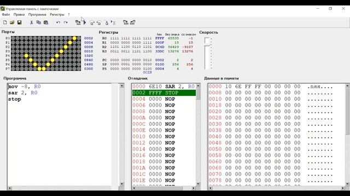This screenshot has height=196, width=350.
Task: Place cursor on 'mov -8, R0' line
Action: coord(24,87)
